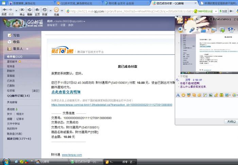Click [清空] to empty the junk folder

coord(36,91)
